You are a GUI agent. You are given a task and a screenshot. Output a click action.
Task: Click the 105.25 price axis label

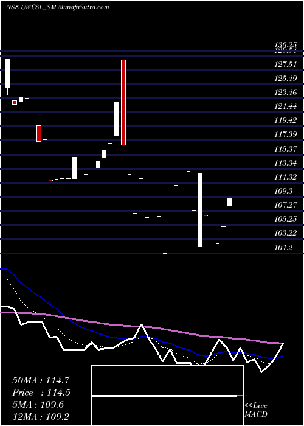point(286,219)
